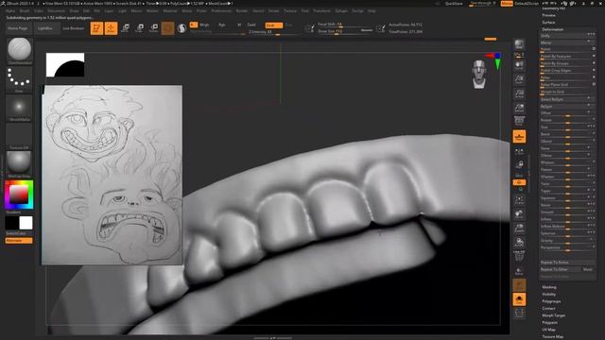The width and height of the screenshot is (605, 340).
Task: Switch to Zsub sculpt mode
Action: click(274, 25)
